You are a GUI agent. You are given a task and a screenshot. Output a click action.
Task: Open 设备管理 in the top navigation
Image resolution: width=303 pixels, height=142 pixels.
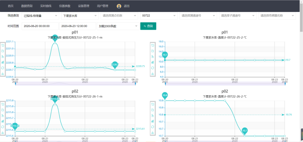84,6
